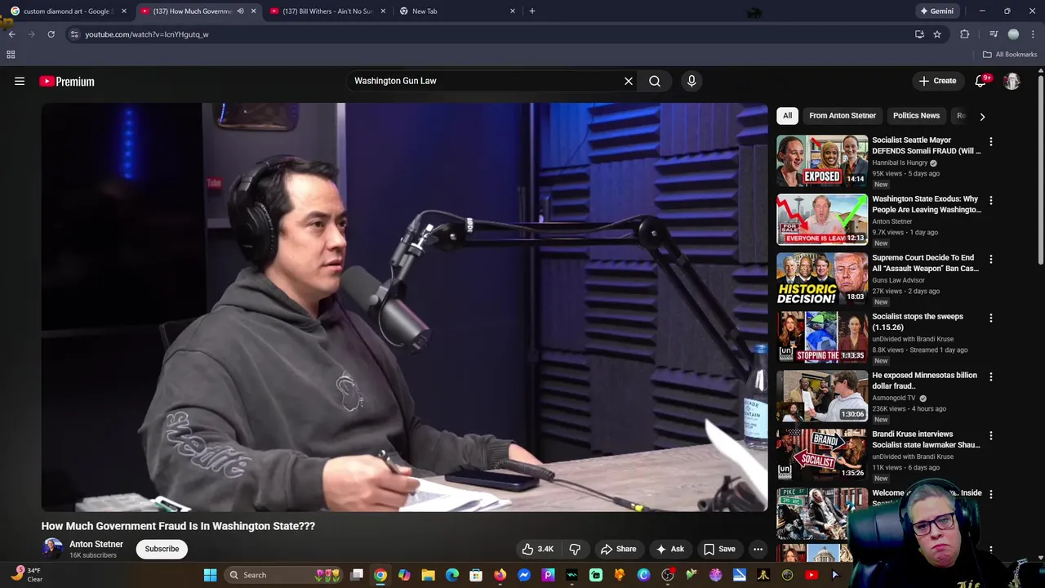The width and height of the screenshot is (1045, 588).
Task: Open a new browser tab with plus
Action: (x=532, y=11)
